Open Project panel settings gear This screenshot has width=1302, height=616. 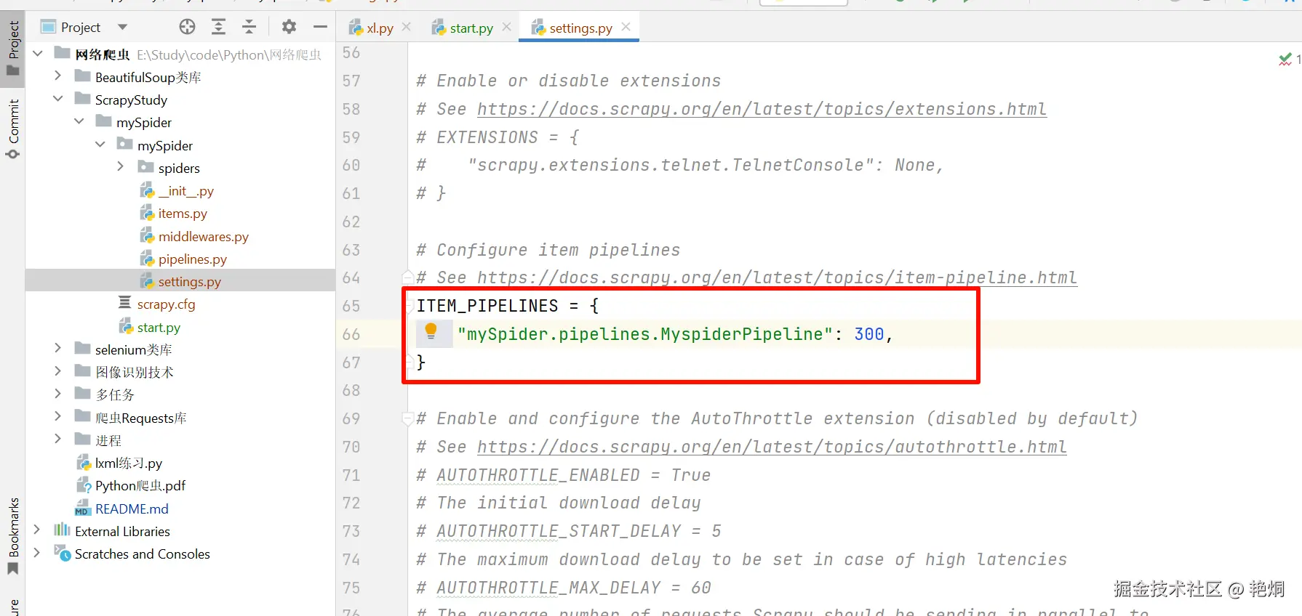[289, 27]
